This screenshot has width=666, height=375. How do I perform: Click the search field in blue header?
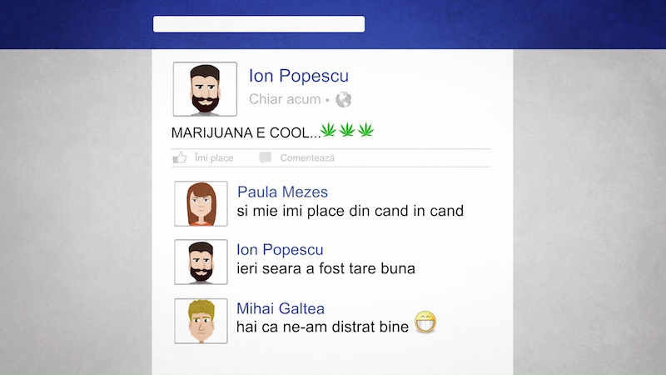click(x=259, y=24)
